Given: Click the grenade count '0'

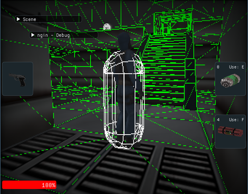Looking at the screenshot, I should (x=218, y=67).
